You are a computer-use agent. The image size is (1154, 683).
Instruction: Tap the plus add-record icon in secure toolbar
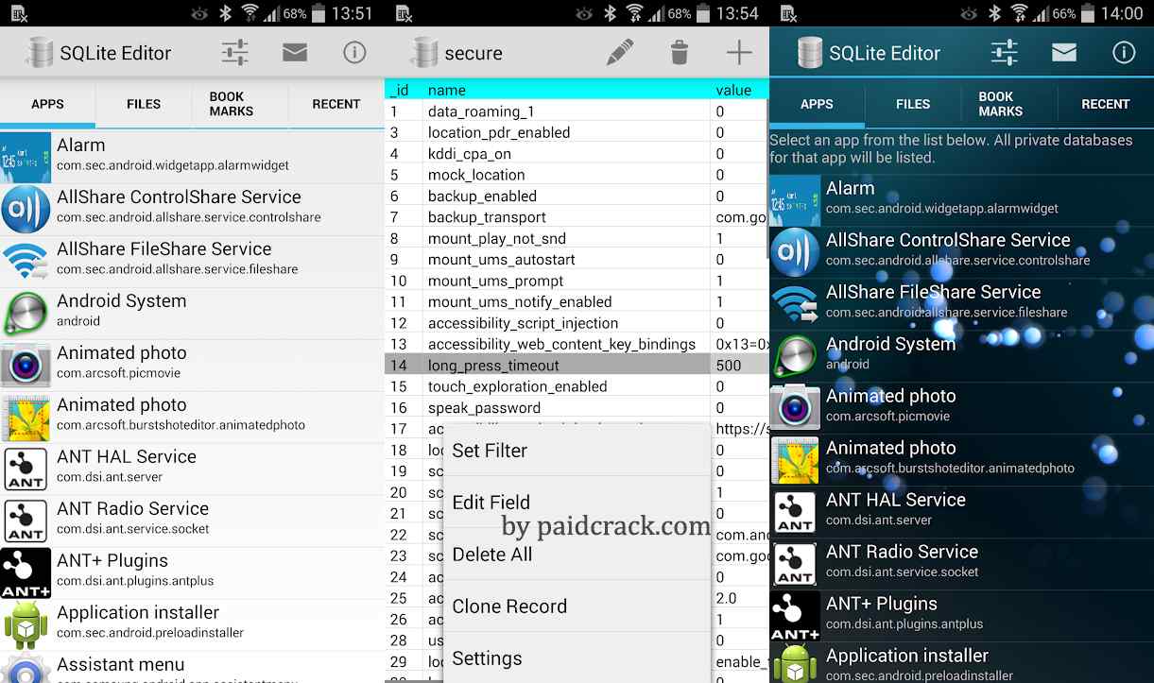click(739, 53)
